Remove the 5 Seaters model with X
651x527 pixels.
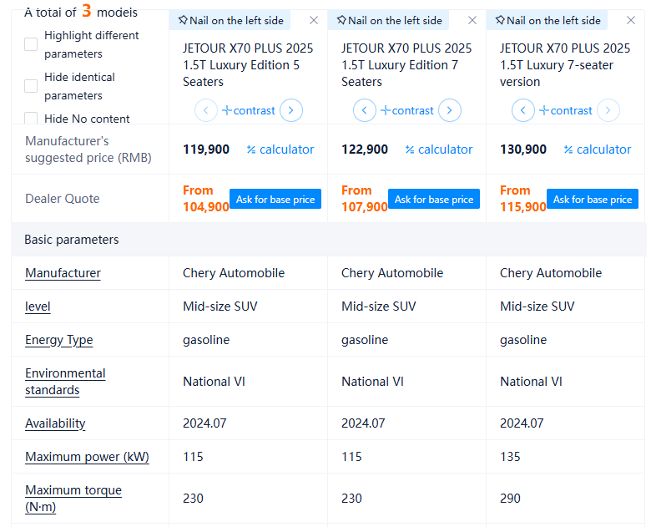point(314,20)
